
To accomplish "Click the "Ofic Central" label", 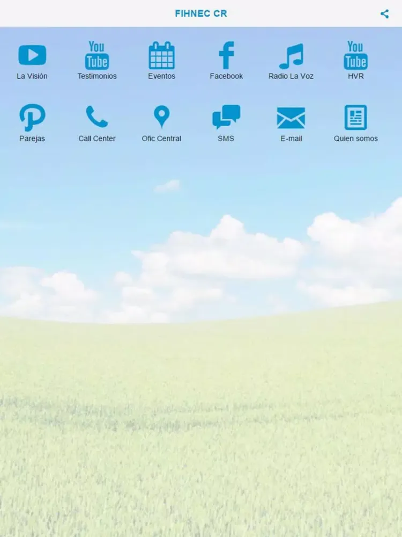I will click(x=162, y=139).
